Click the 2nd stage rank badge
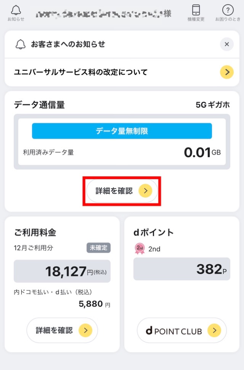244x370 pixels. coord(140,249)
